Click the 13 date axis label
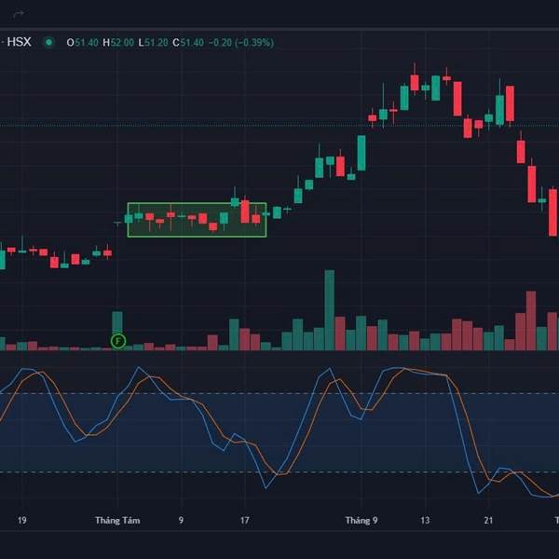559x559 pixels. point(425,521)
